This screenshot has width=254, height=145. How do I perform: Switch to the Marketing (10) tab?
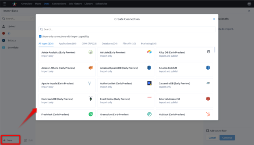click(149, 44)
